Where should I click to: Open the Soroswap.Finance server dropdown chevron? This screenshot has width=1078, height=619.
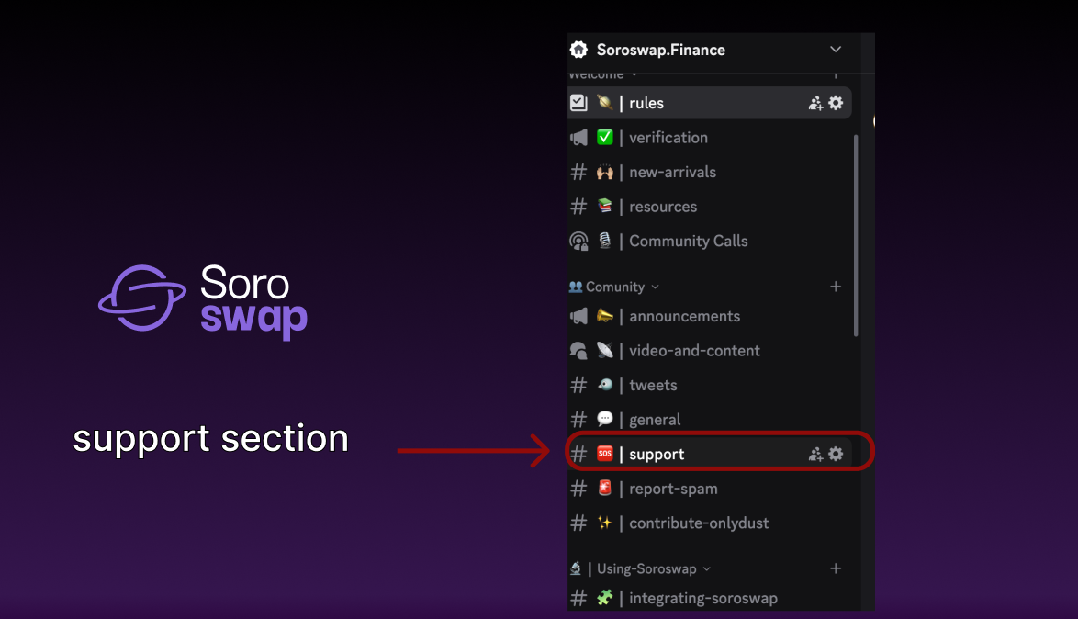(x=836, y=50)
